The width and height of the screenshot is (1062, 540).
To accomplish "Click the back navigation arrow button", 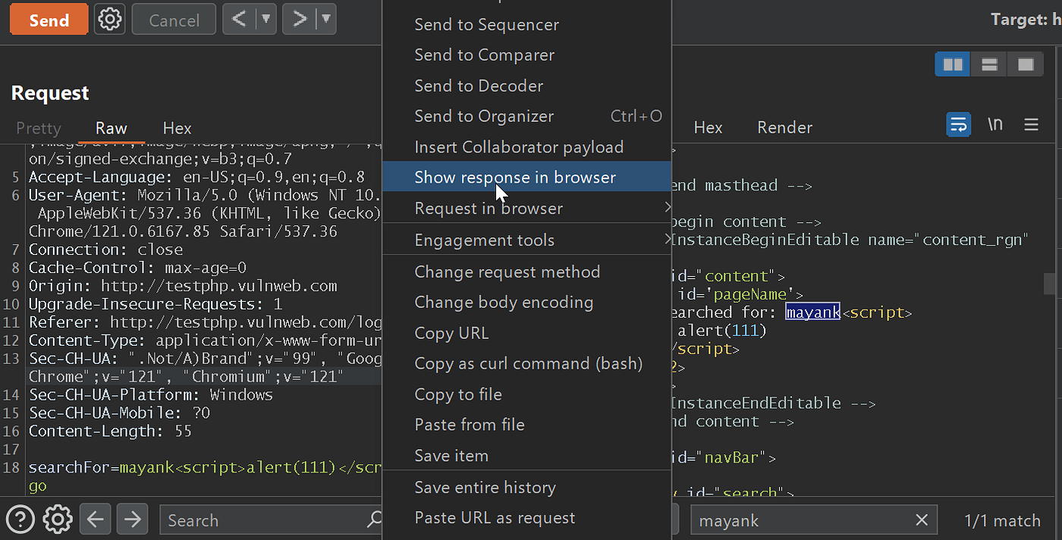I will pos(94,520).
